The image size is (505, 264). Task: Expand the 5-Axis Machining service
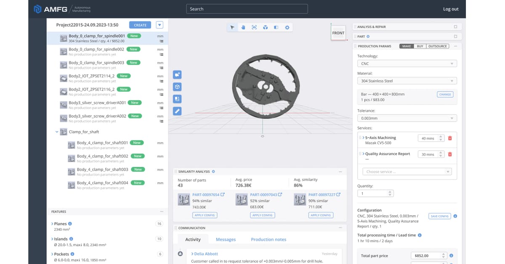point(364,138)
